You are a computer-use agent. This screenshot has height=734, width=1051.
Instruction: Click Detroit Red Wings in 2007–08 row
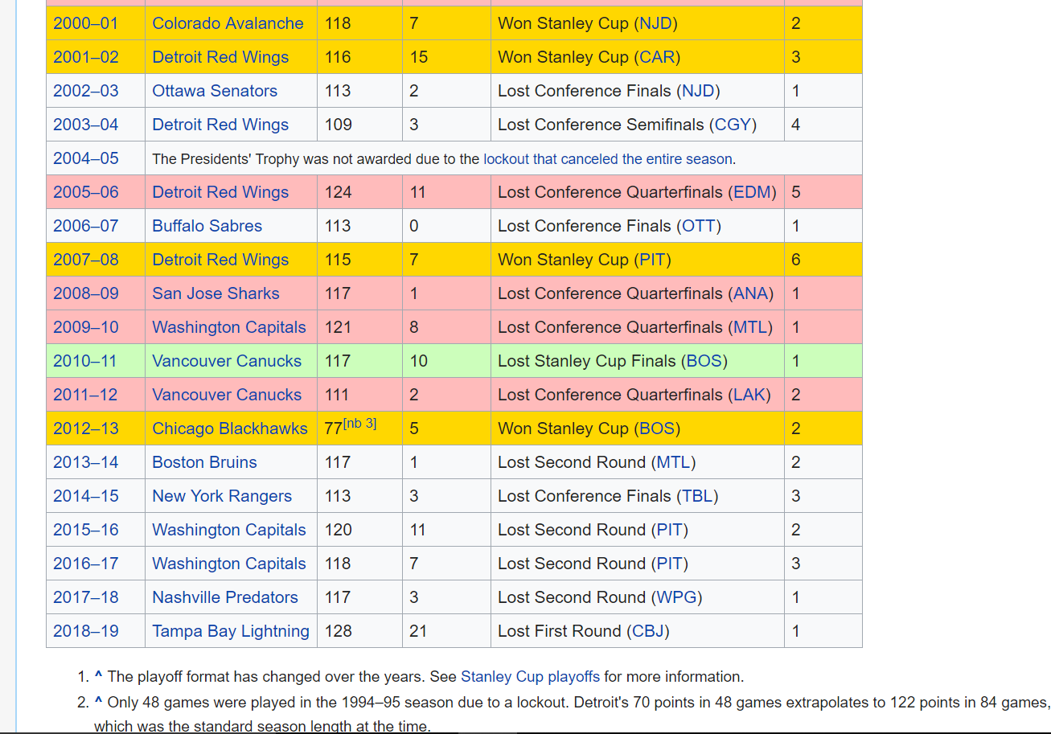(x=220, y=260)
